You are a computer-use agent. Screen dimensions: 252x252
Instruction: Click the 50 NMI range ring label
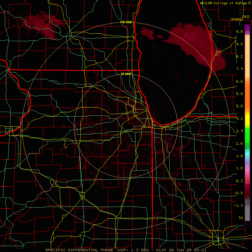point(126,74)
